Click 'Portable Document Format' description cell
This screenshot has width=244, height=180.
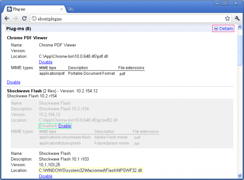point(91,74)
